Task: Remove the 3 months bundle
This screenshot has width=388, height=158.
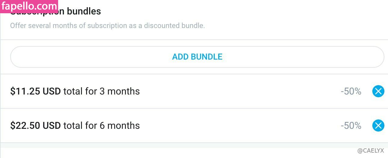Action: pos(378,91)
